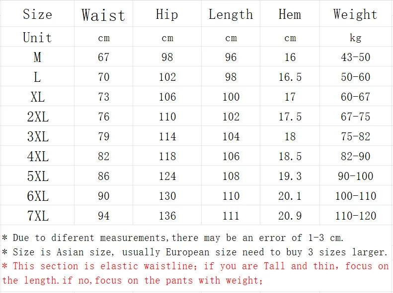Click the Waist column header
The image size is (393, 293).
click(103, 15)
